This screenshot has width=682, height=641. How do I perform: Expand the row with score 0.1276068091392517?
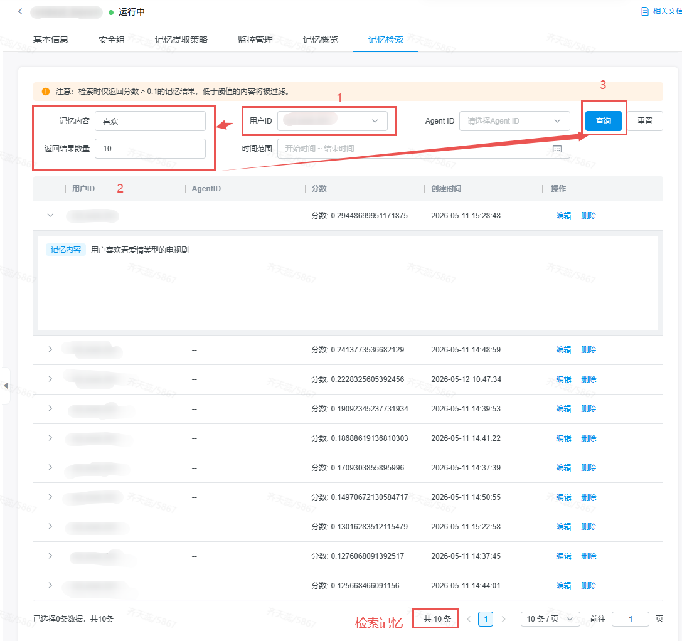pyautogui.click(x=50, y=556)
